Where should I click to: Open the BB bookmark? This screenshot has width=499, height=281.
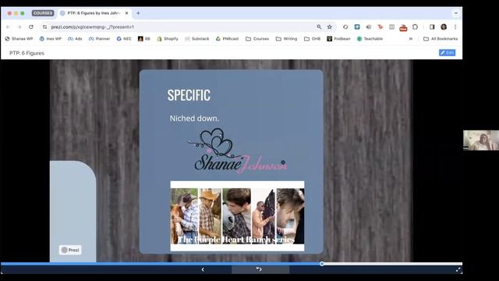click(144, 39)
